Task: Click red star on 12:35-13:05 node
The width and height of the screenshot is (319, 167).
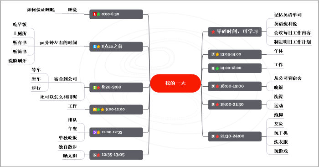Action: pyautogui.click(x=98, y=155)
